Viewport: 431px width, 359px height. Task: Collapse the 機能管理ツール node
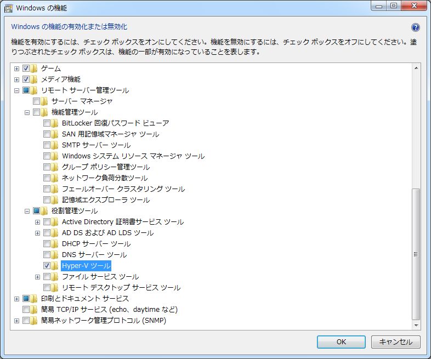point(27,112)
